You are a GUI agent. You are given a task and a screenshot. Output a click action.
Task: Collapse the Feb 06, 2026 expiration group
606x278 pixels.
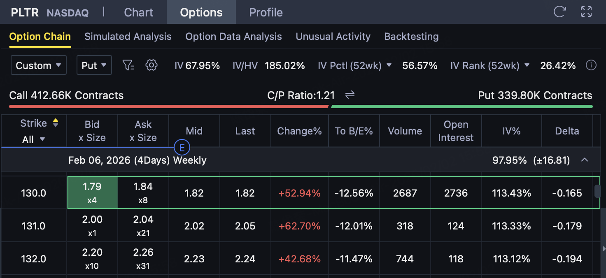[x=584, y=160]
